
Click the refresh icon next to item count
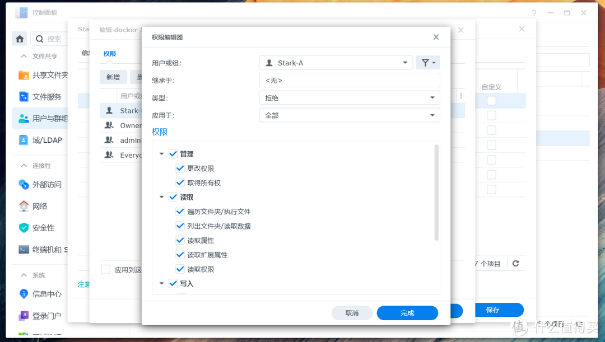coord(516,263)
